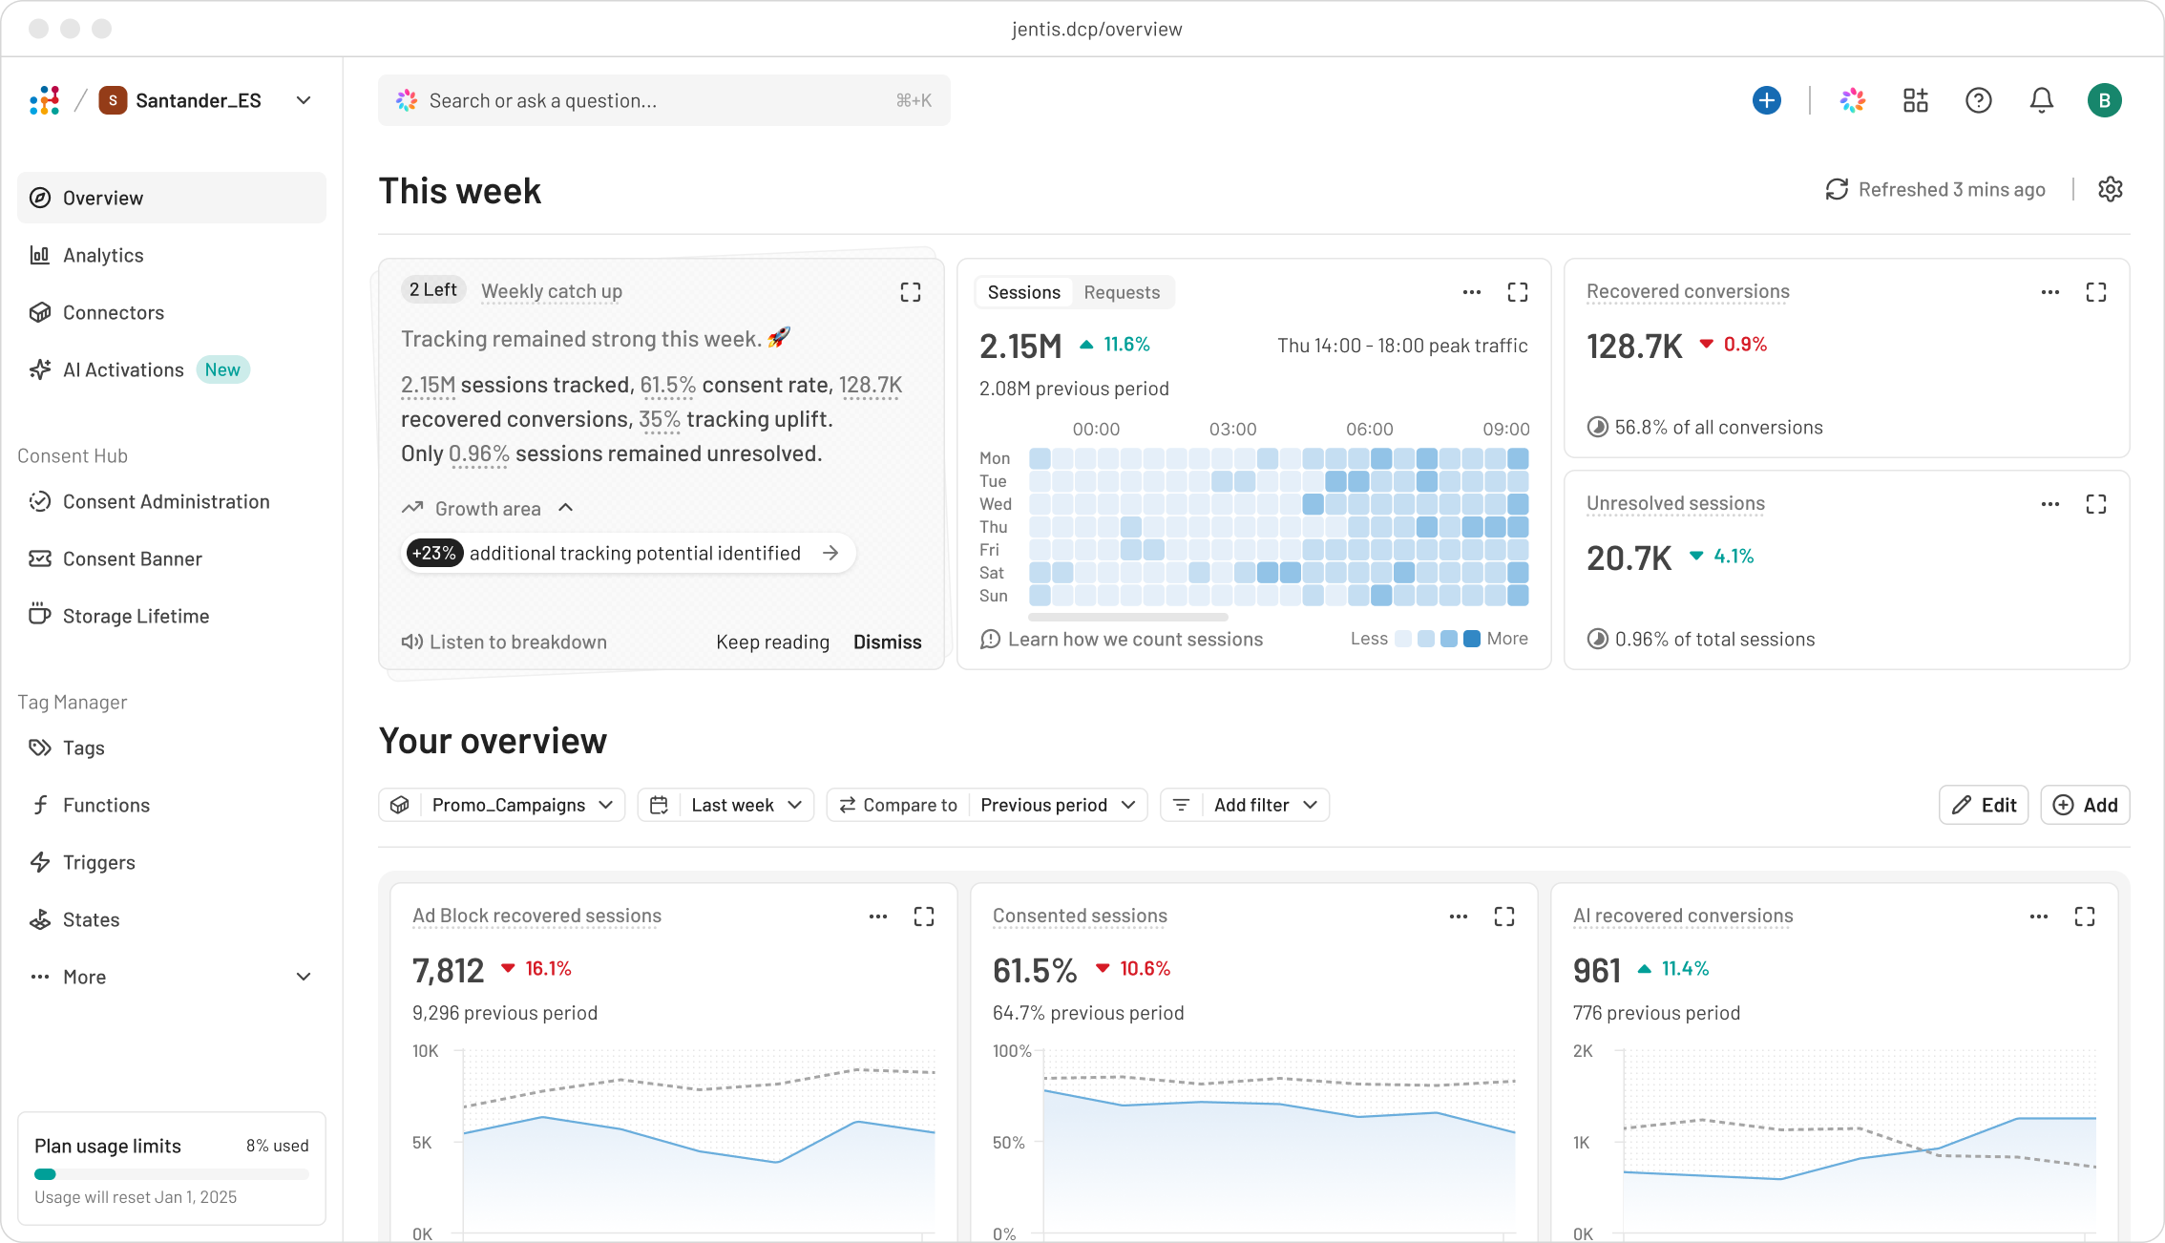Open Functions in Tag Manager
2165x1243 pixels.
point(172,805)
